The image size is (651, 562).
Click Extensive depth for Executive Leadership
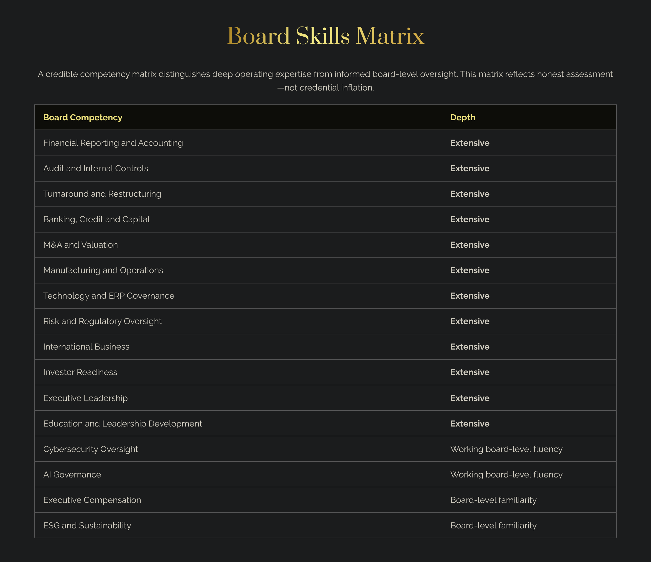point(470,398)
